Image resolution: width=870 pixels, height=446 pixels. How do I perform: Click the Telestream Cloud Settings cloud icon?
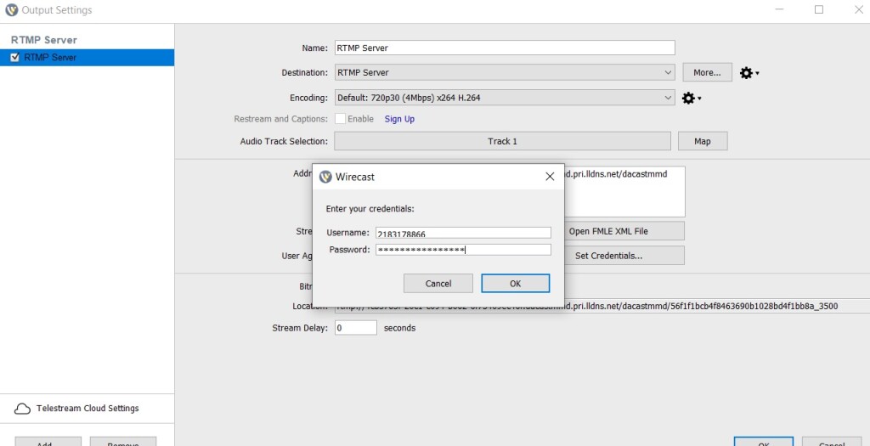pyautogui.click(x=21, y=409)
